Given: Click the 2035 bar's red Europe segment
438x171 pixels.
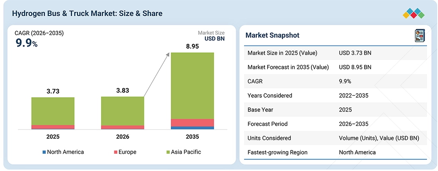Looking at the screenshot, I should [192, 123].
